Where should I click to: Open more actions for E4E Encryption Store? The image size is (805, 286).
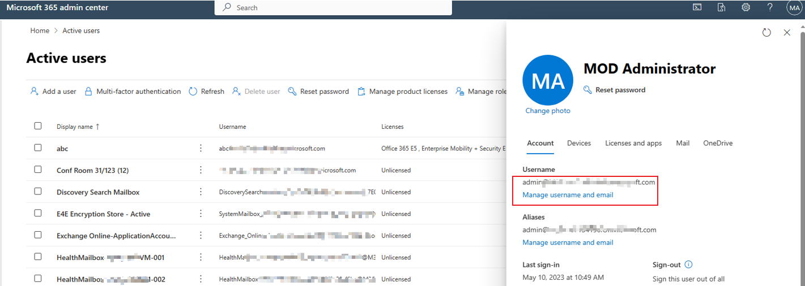[201, 214]
